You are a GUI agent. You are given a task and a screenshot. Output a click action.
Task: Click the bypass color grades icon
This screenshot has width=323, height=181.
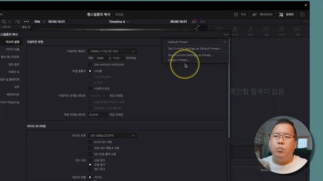point(194,21)
